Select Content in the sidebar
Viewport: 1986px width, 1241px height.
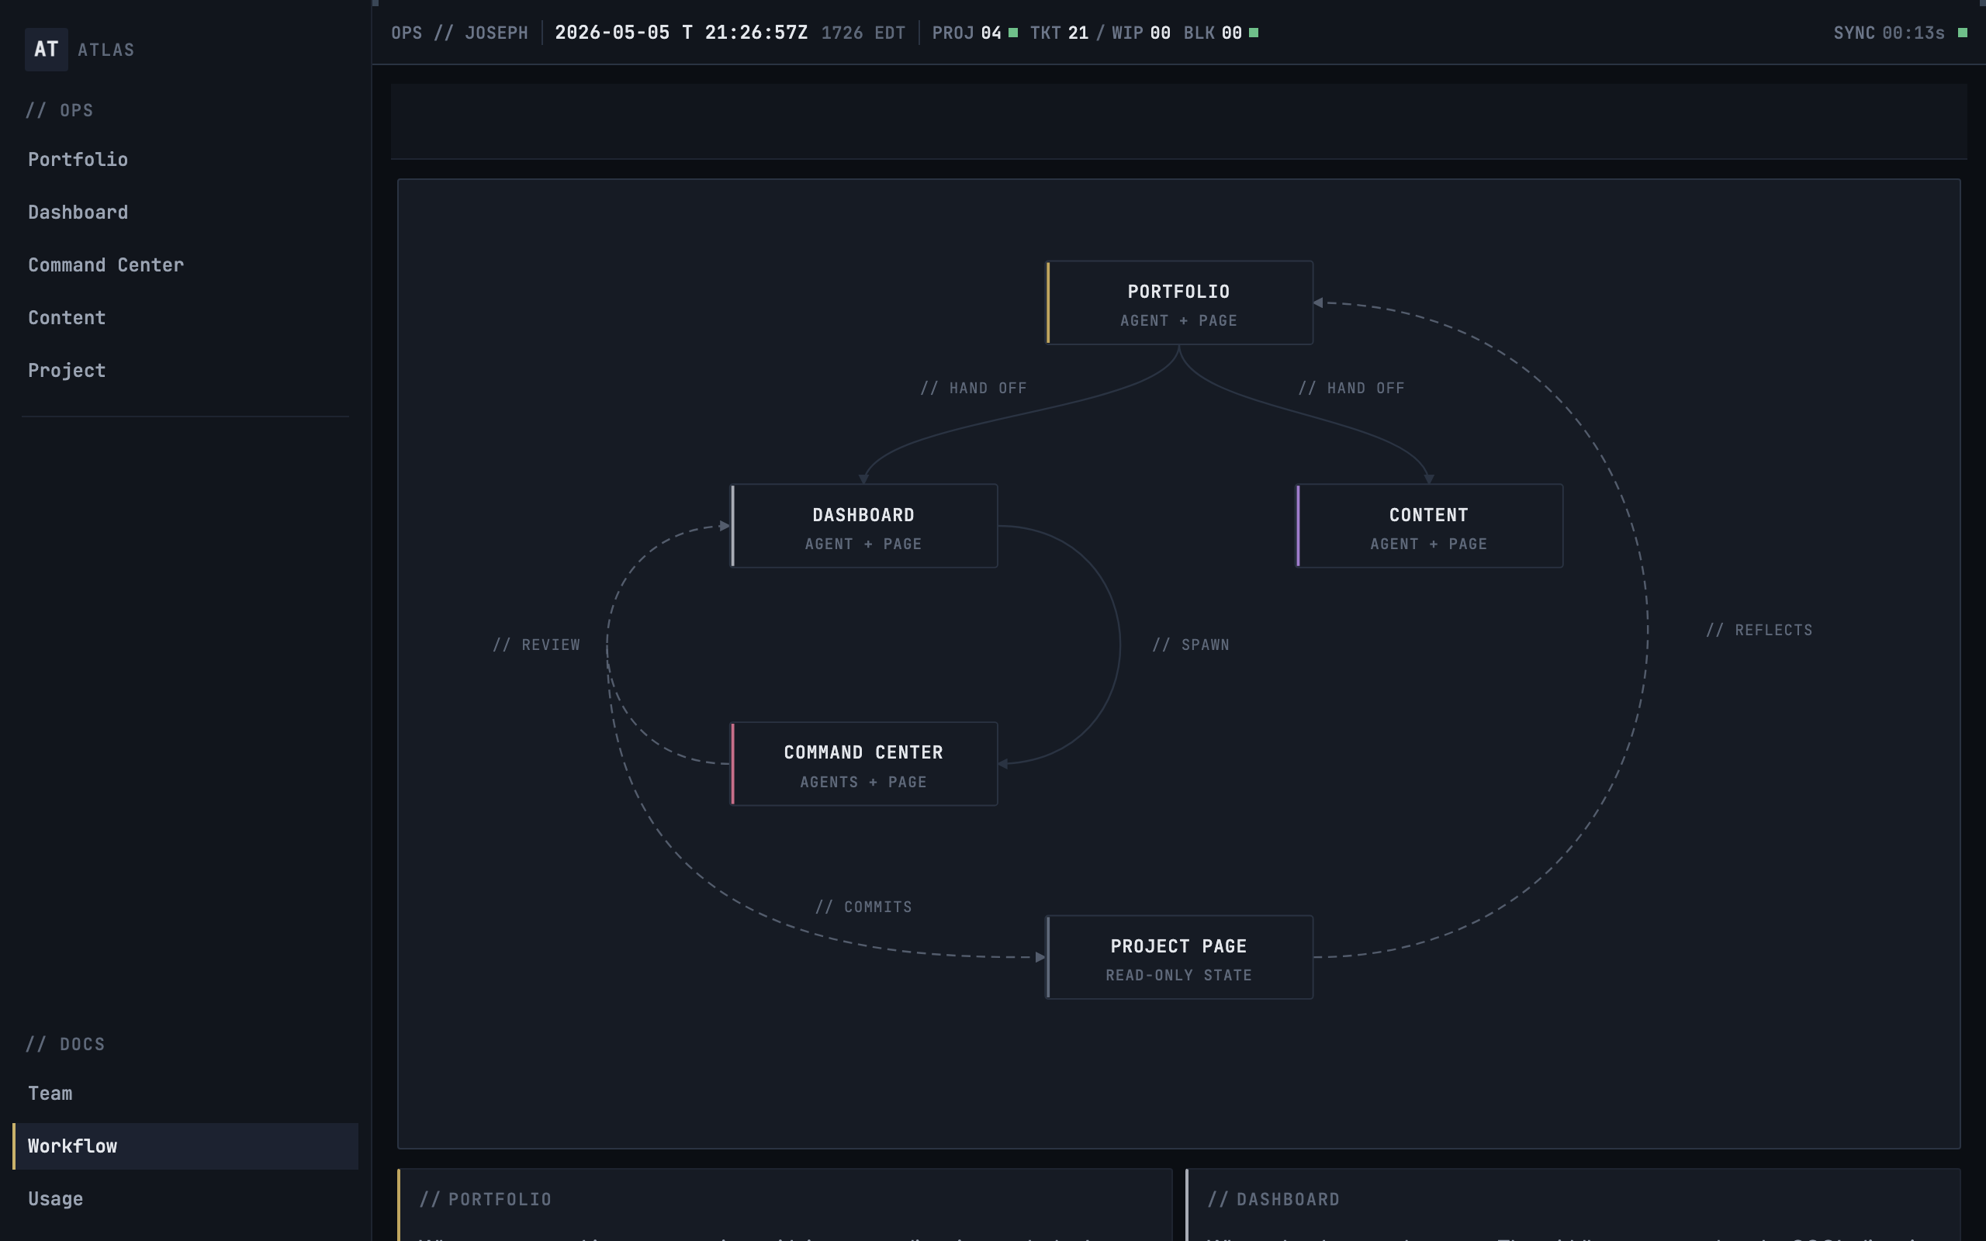click(x=67, y=318)
